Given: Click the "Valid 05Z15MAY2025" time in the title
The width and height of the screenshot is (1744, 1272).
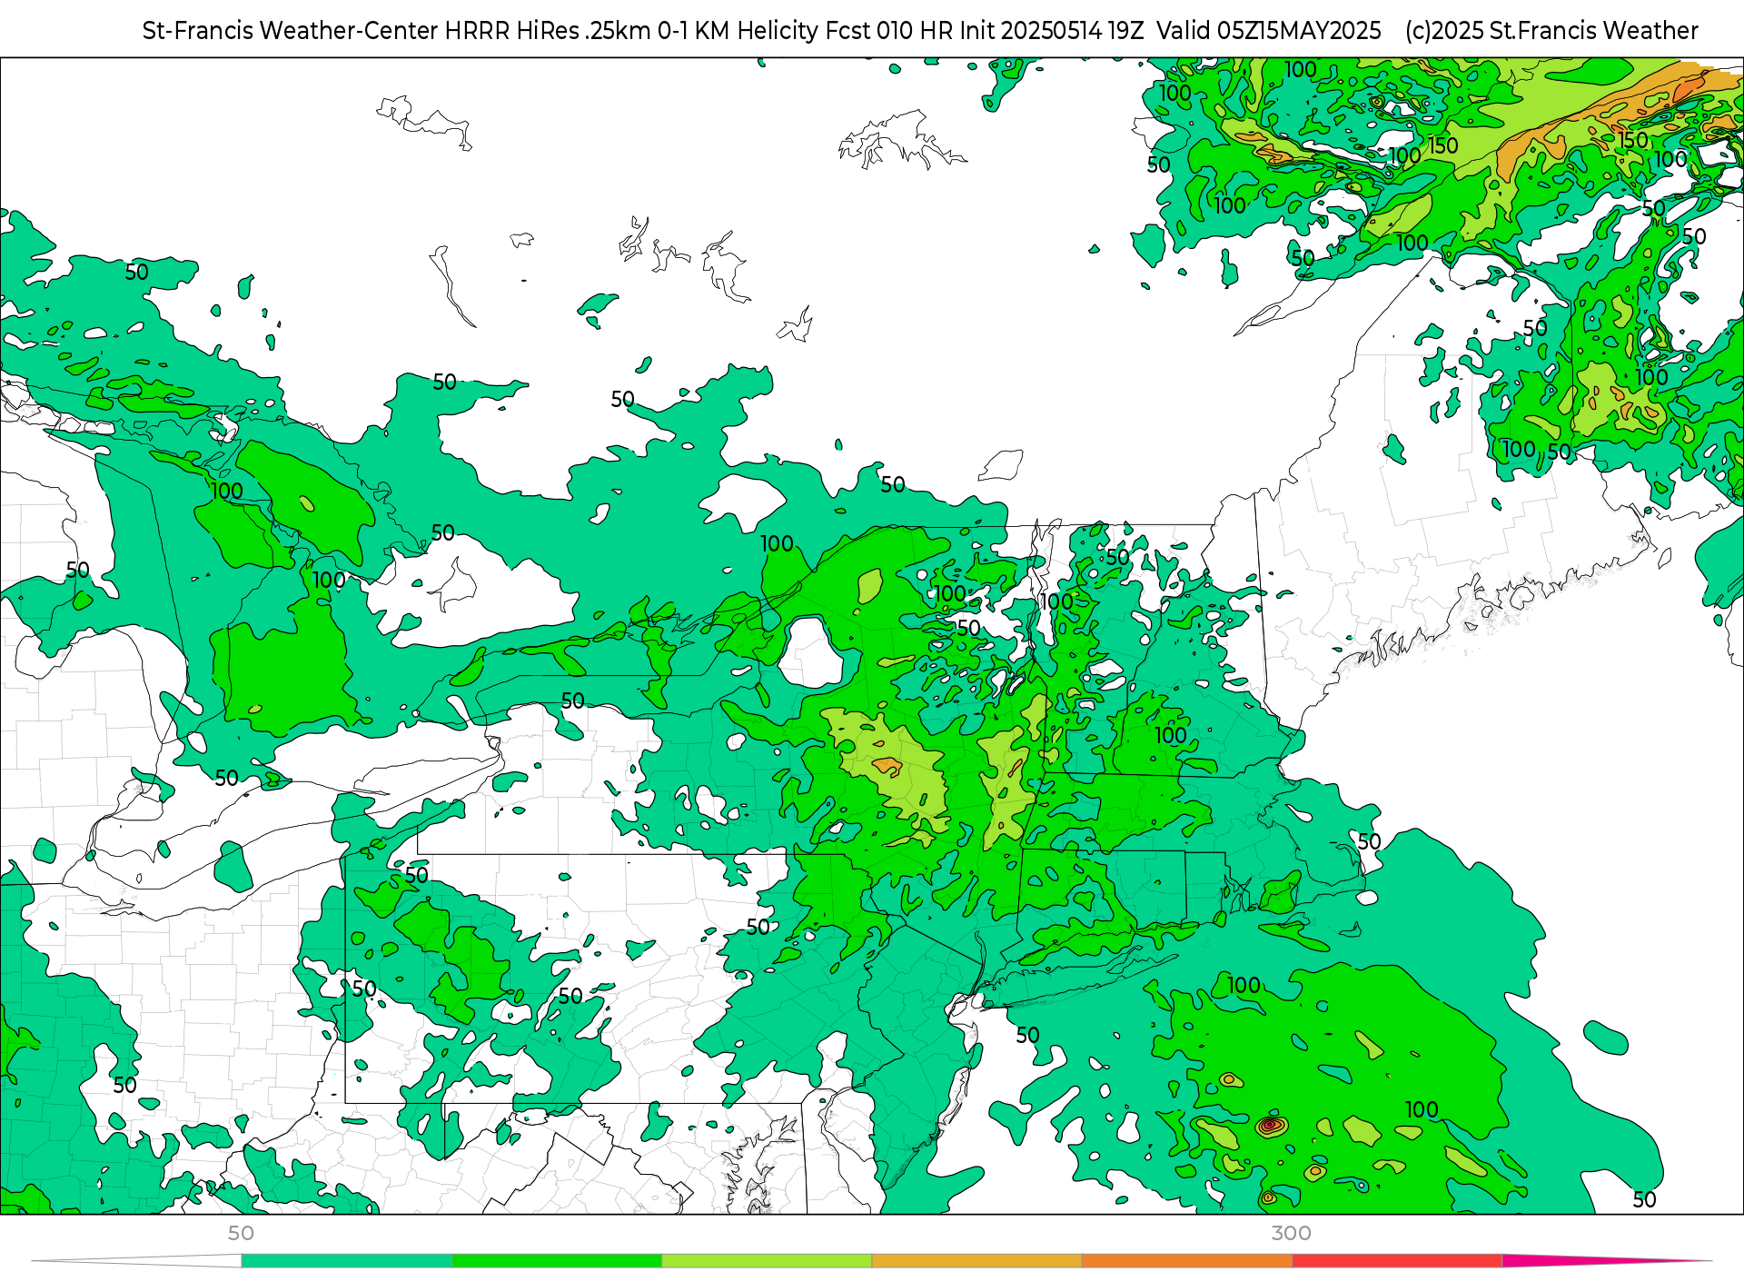Looking at the screenshot, I should point(1268,31).
